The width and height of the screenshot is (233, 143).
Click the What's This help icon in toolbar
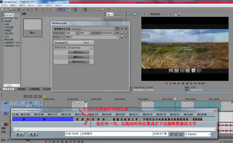coord(108,9)
